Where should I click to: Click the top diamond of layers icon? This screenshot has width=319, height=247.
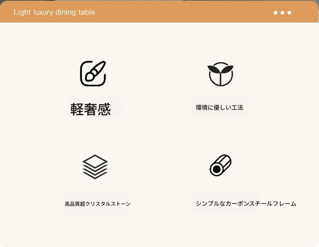pyautogui.click(x=95, y=161)
